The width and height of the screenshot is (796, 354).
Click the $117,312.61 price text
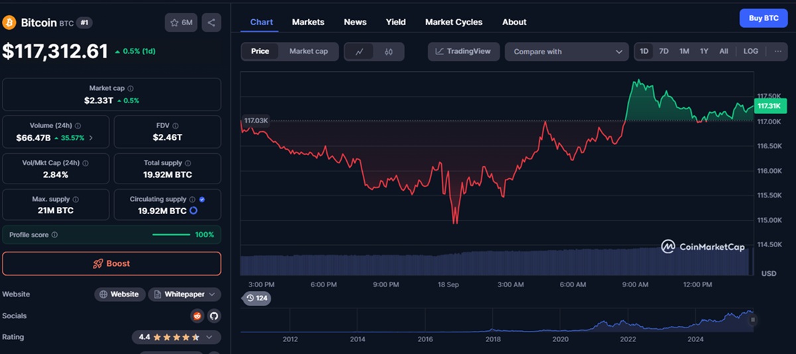tap(55, 51)
